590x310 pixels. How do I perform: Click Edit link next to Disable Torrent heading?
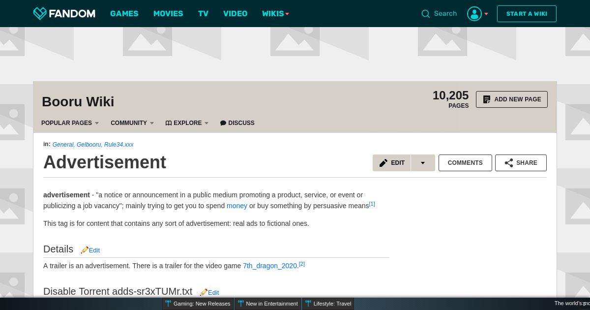213,293
